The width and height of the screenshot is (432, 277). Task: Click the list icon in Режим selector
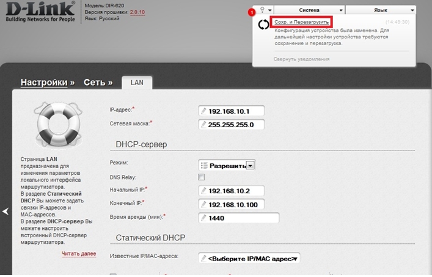[x=203, y=165]
